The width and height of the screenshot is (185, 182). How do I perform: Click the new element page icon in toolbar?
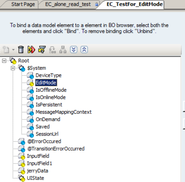click(6, 50)
